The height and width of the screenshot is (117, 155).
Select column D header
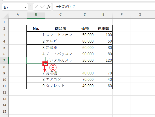click(x=85, y=15)
